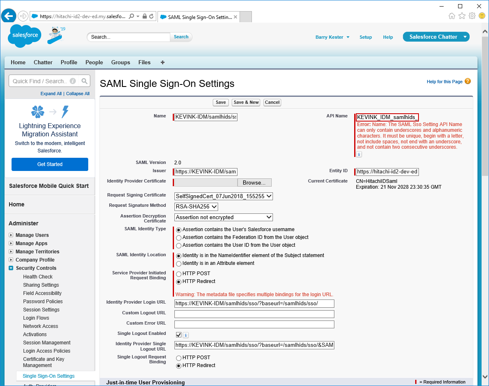Click the Help for this Page question icon

pos(468,81)
